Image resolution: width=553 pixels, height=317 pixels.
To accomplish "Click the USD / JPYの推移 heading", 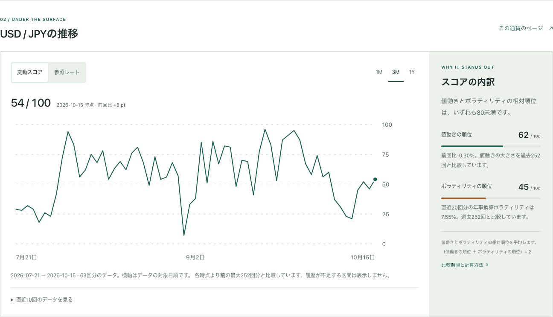I will pyautogui.click(x=39, y=34).
